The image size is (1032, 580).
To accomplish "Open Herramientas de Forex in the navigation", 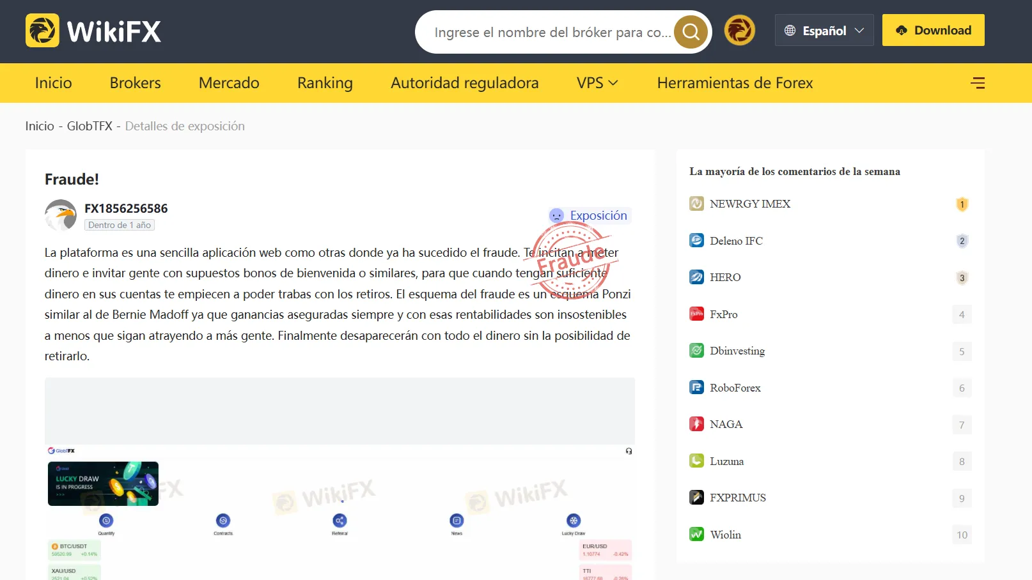I will coord(735,83).
